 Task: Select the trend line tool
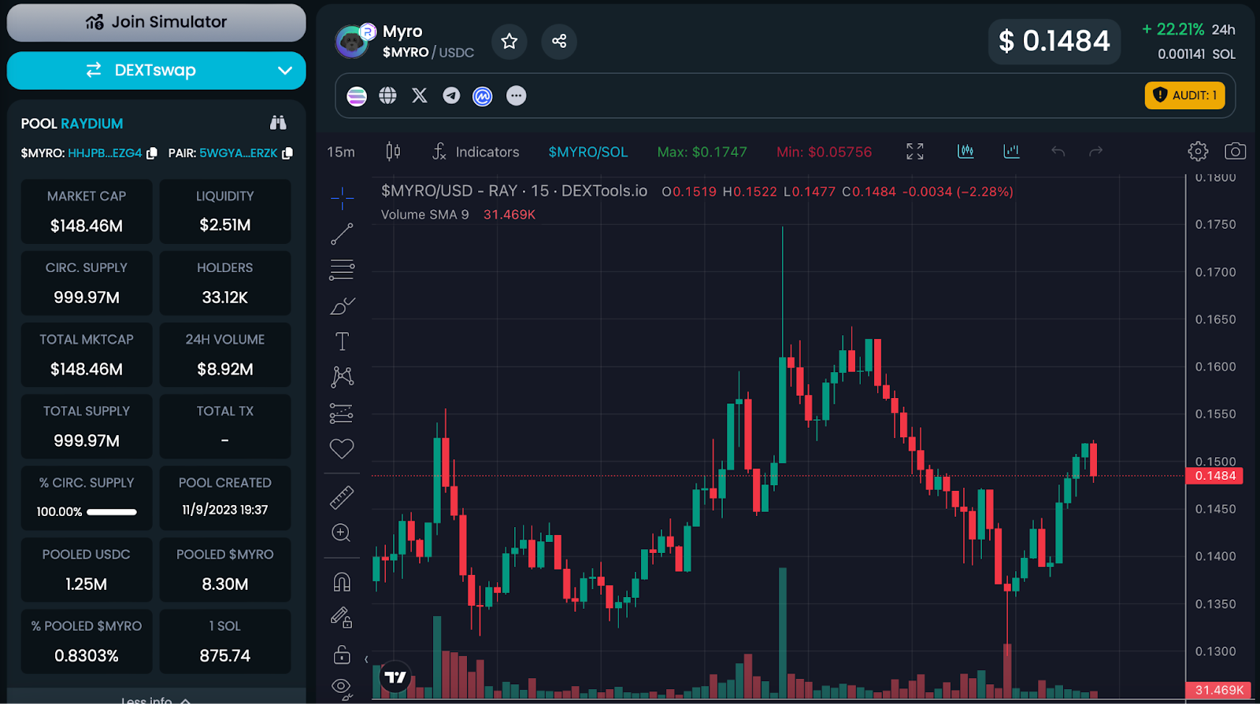[342, 234]
